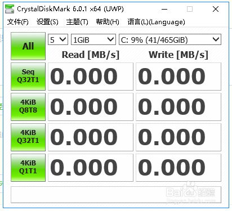Open the 帮助(H) menu
This screenshot has height=211, width=232.
108,22
